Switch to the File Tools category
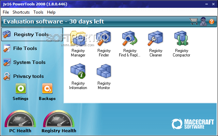The height and width of the screenshot is (136, 218). [x=20, y=48]
